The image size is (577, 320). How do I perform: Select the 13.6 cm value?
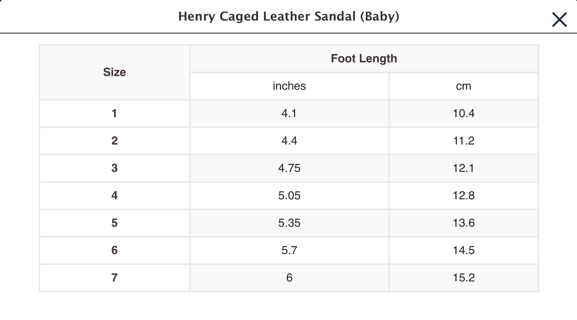(464, 223)
